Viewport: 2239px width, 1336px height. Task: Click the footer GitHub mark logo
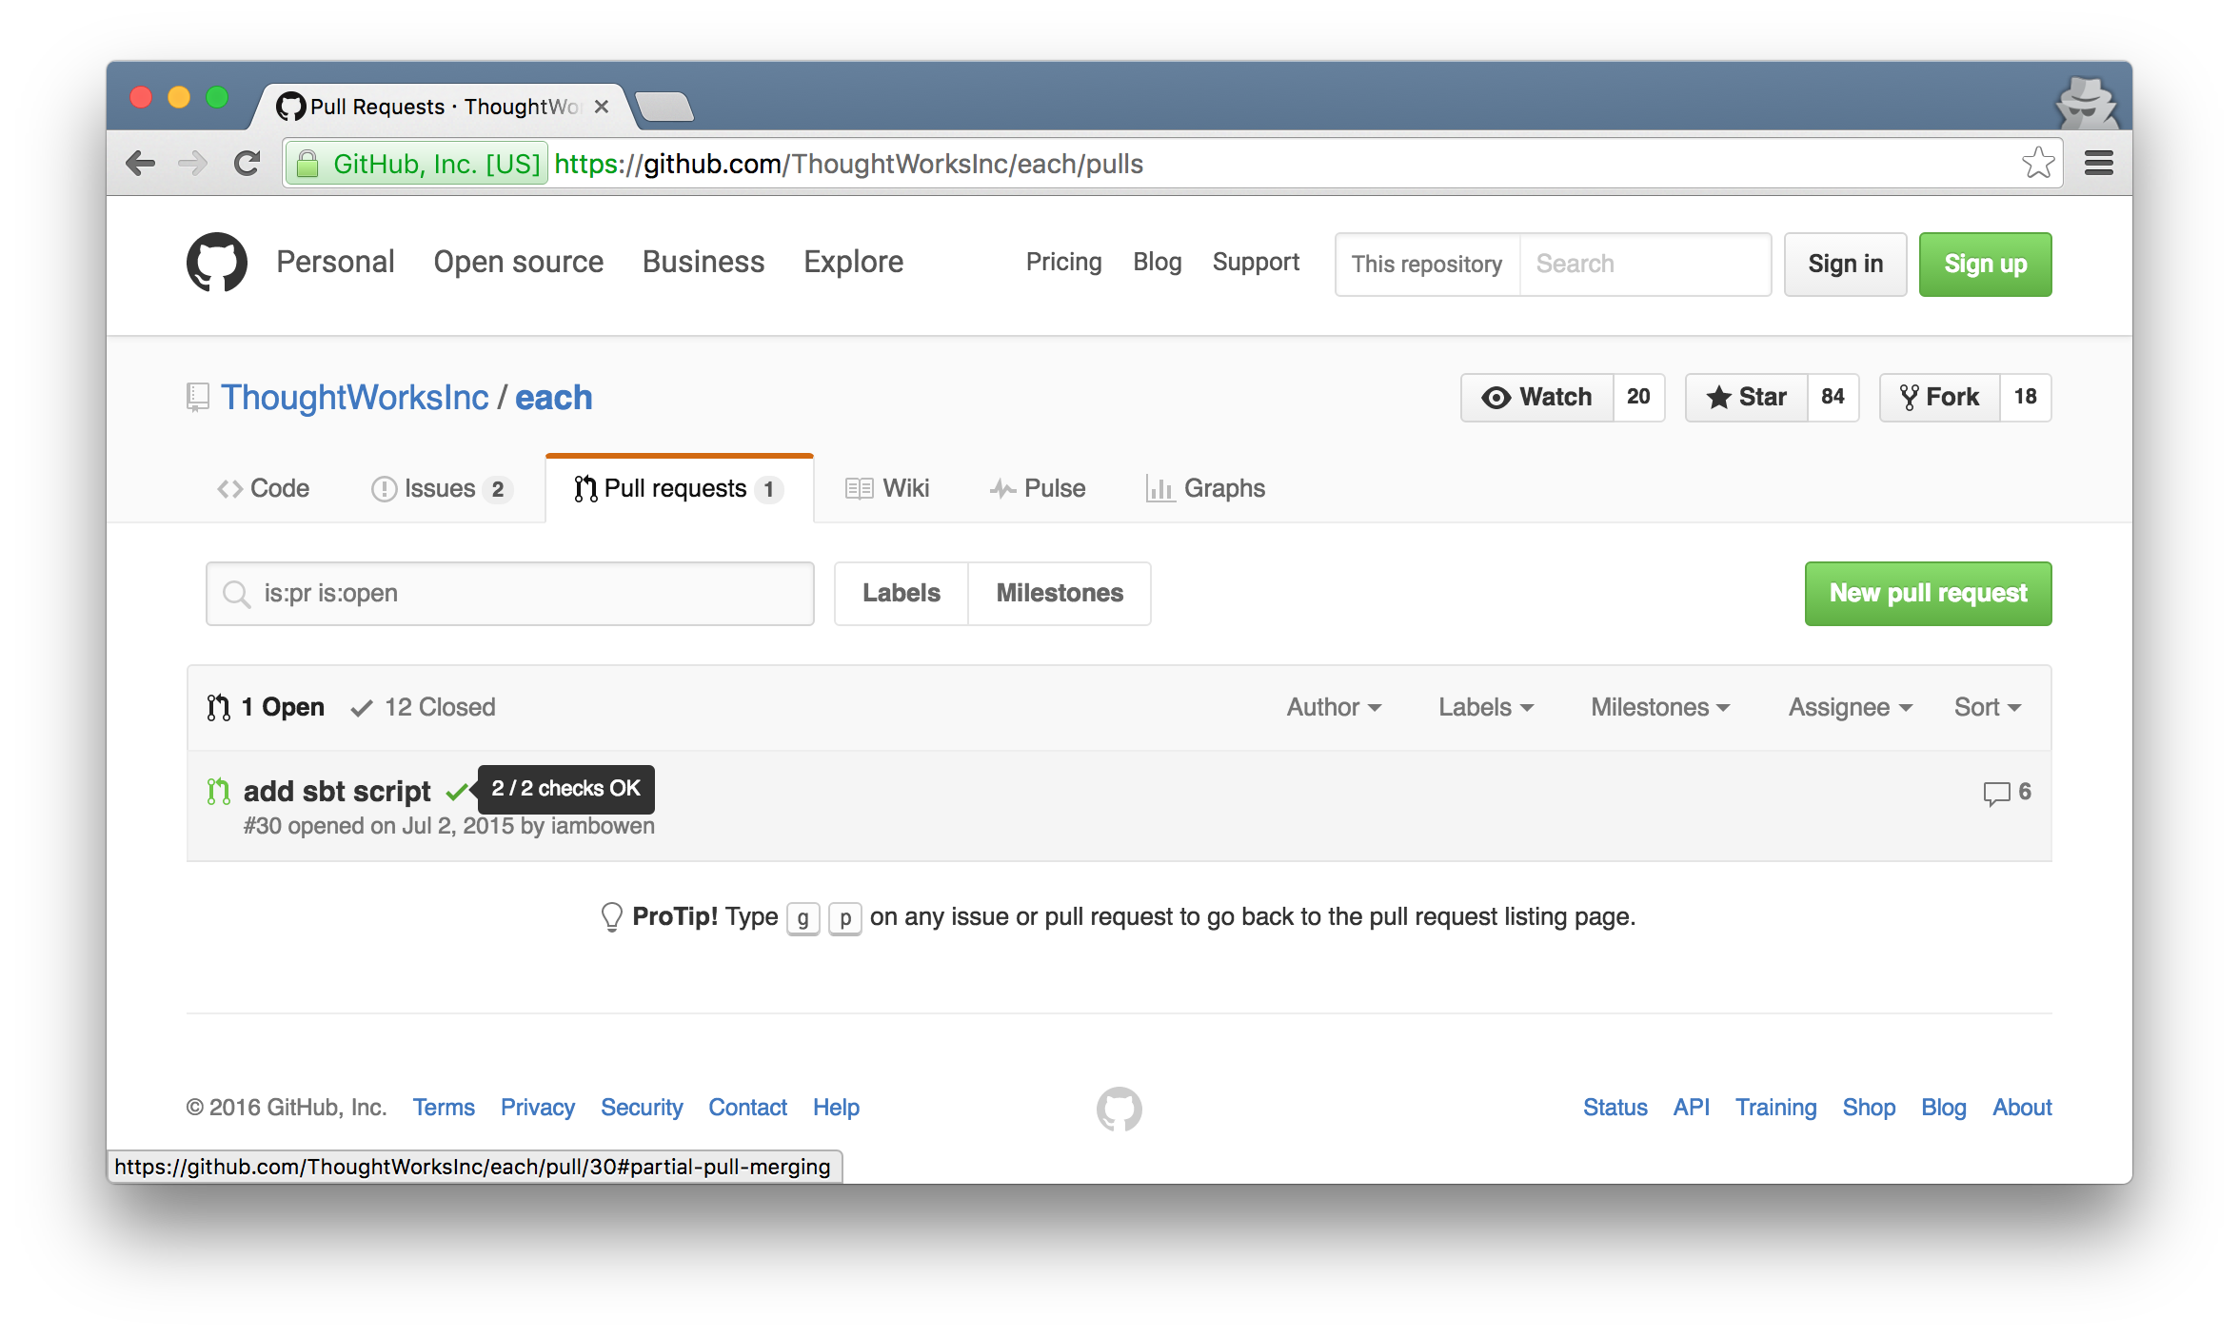click(1119, 1109)
